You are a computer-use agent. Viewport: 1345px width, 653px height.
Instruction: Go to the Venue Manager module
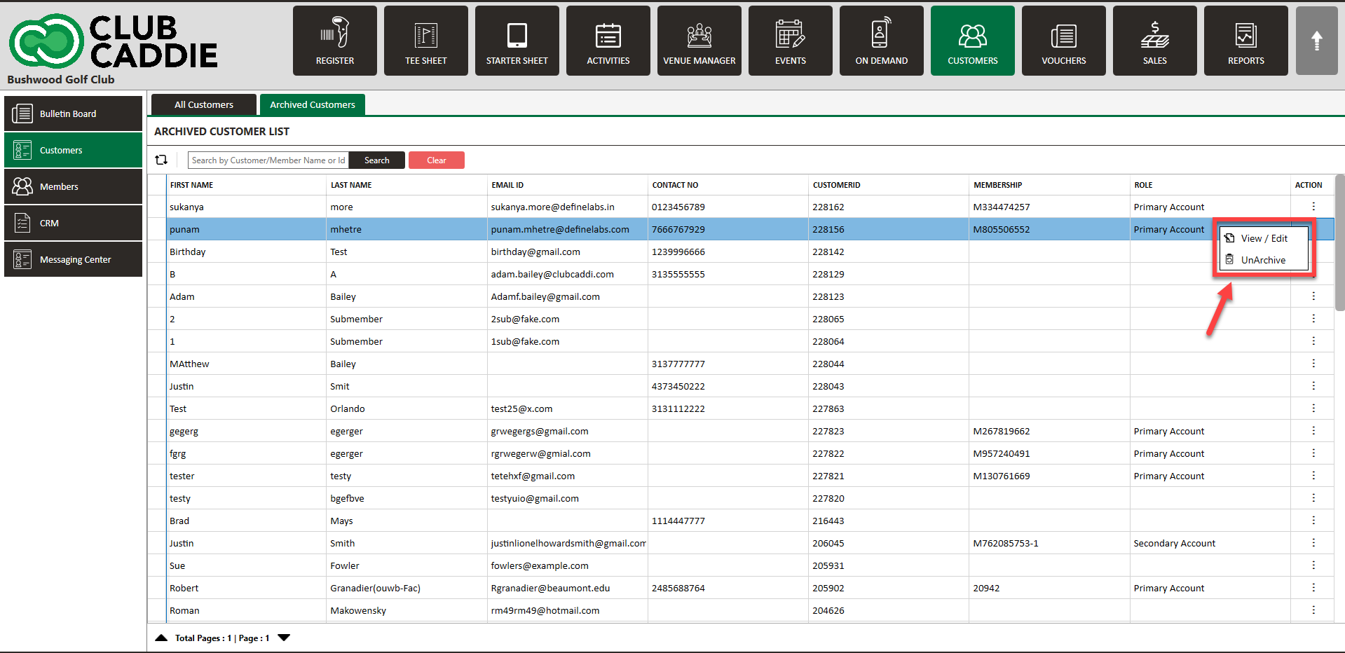(699, 41)
